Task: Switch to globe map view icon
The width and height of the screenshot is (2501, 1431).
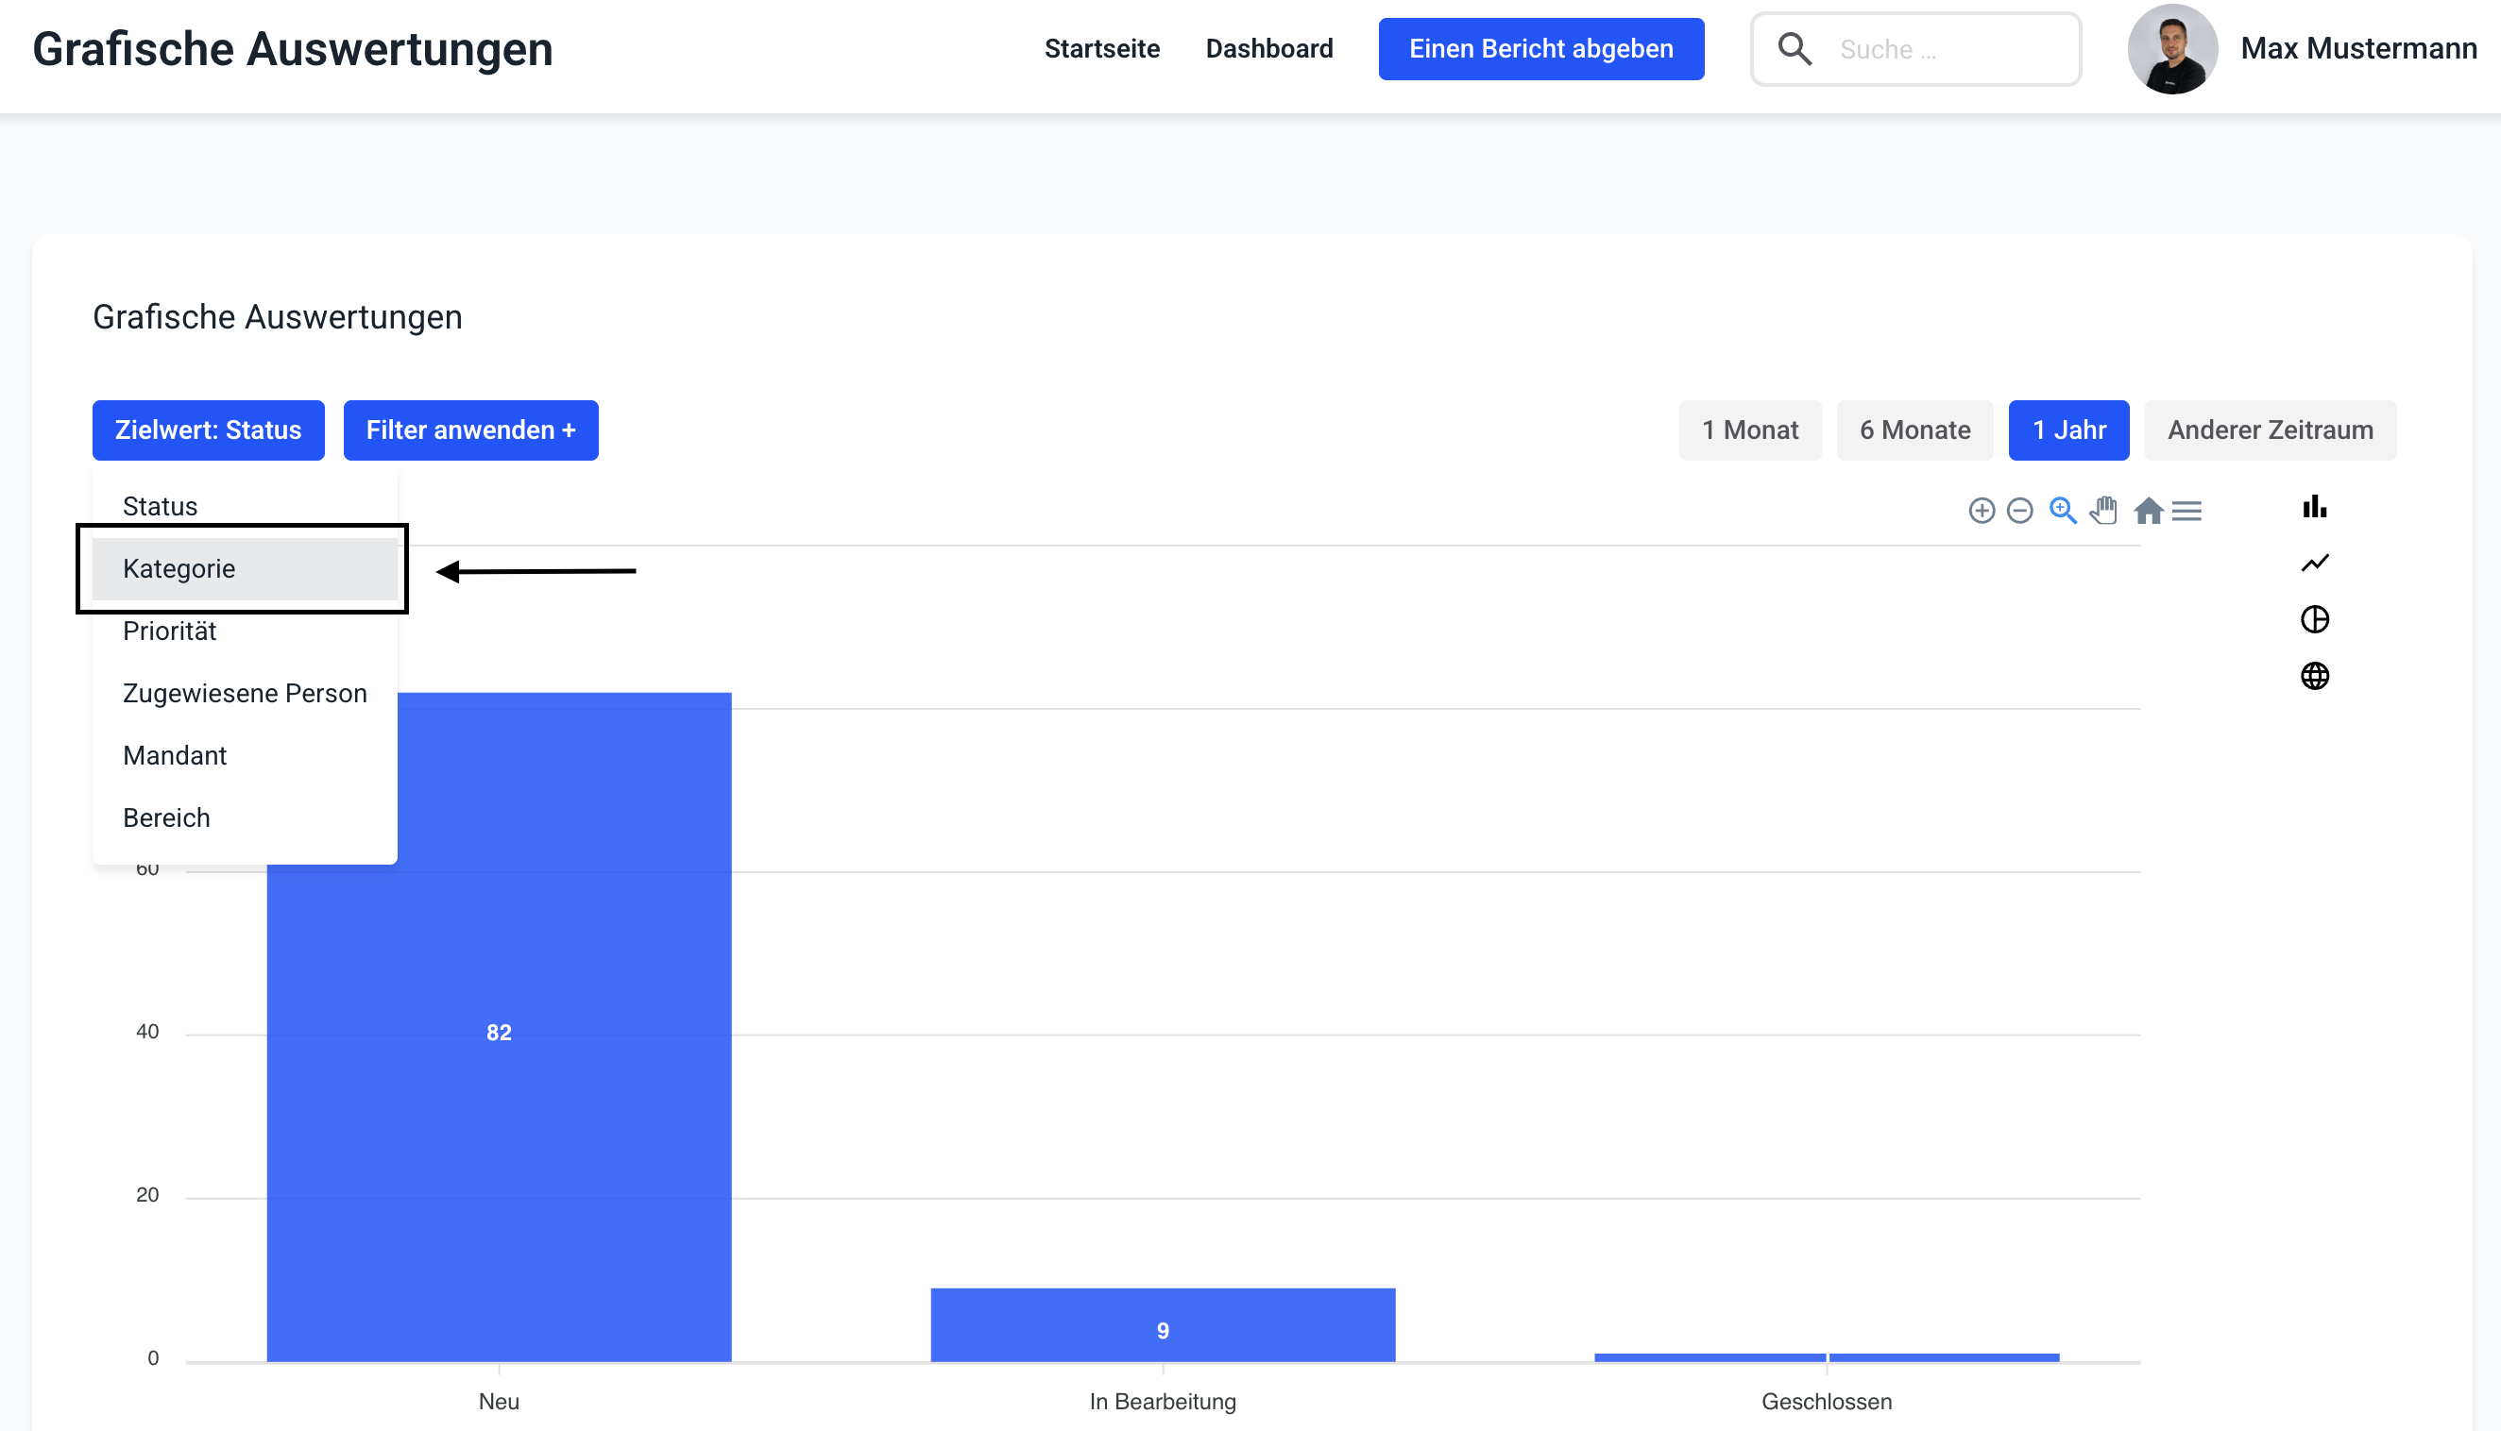Action: 2314,676
